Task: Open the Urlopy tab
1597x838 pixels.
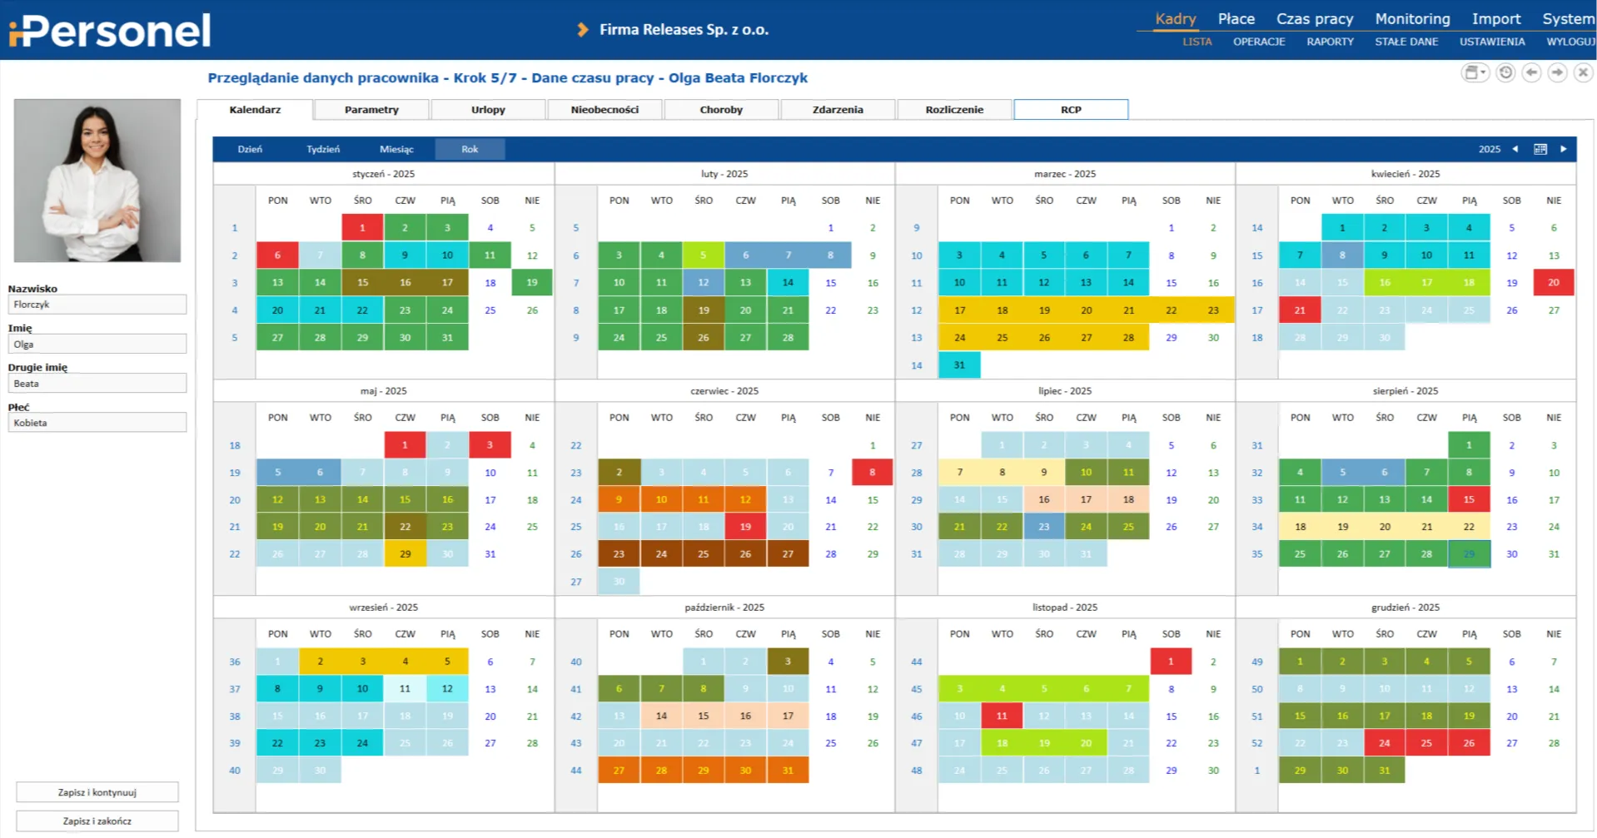Action: (x=488, y=110)
